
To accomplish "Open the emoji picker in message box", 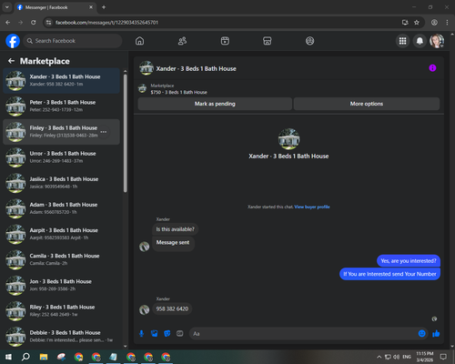I will 421,334.
